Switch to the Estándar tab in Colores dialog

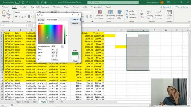click(41, 20)
